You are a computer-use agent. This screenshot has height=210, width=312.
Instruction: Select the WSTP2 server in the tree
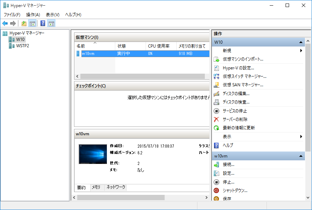(23, 46)
